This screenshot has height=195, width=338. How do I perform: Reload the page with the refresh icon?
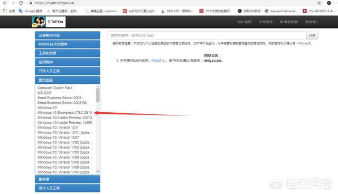(x=21, y=3)
